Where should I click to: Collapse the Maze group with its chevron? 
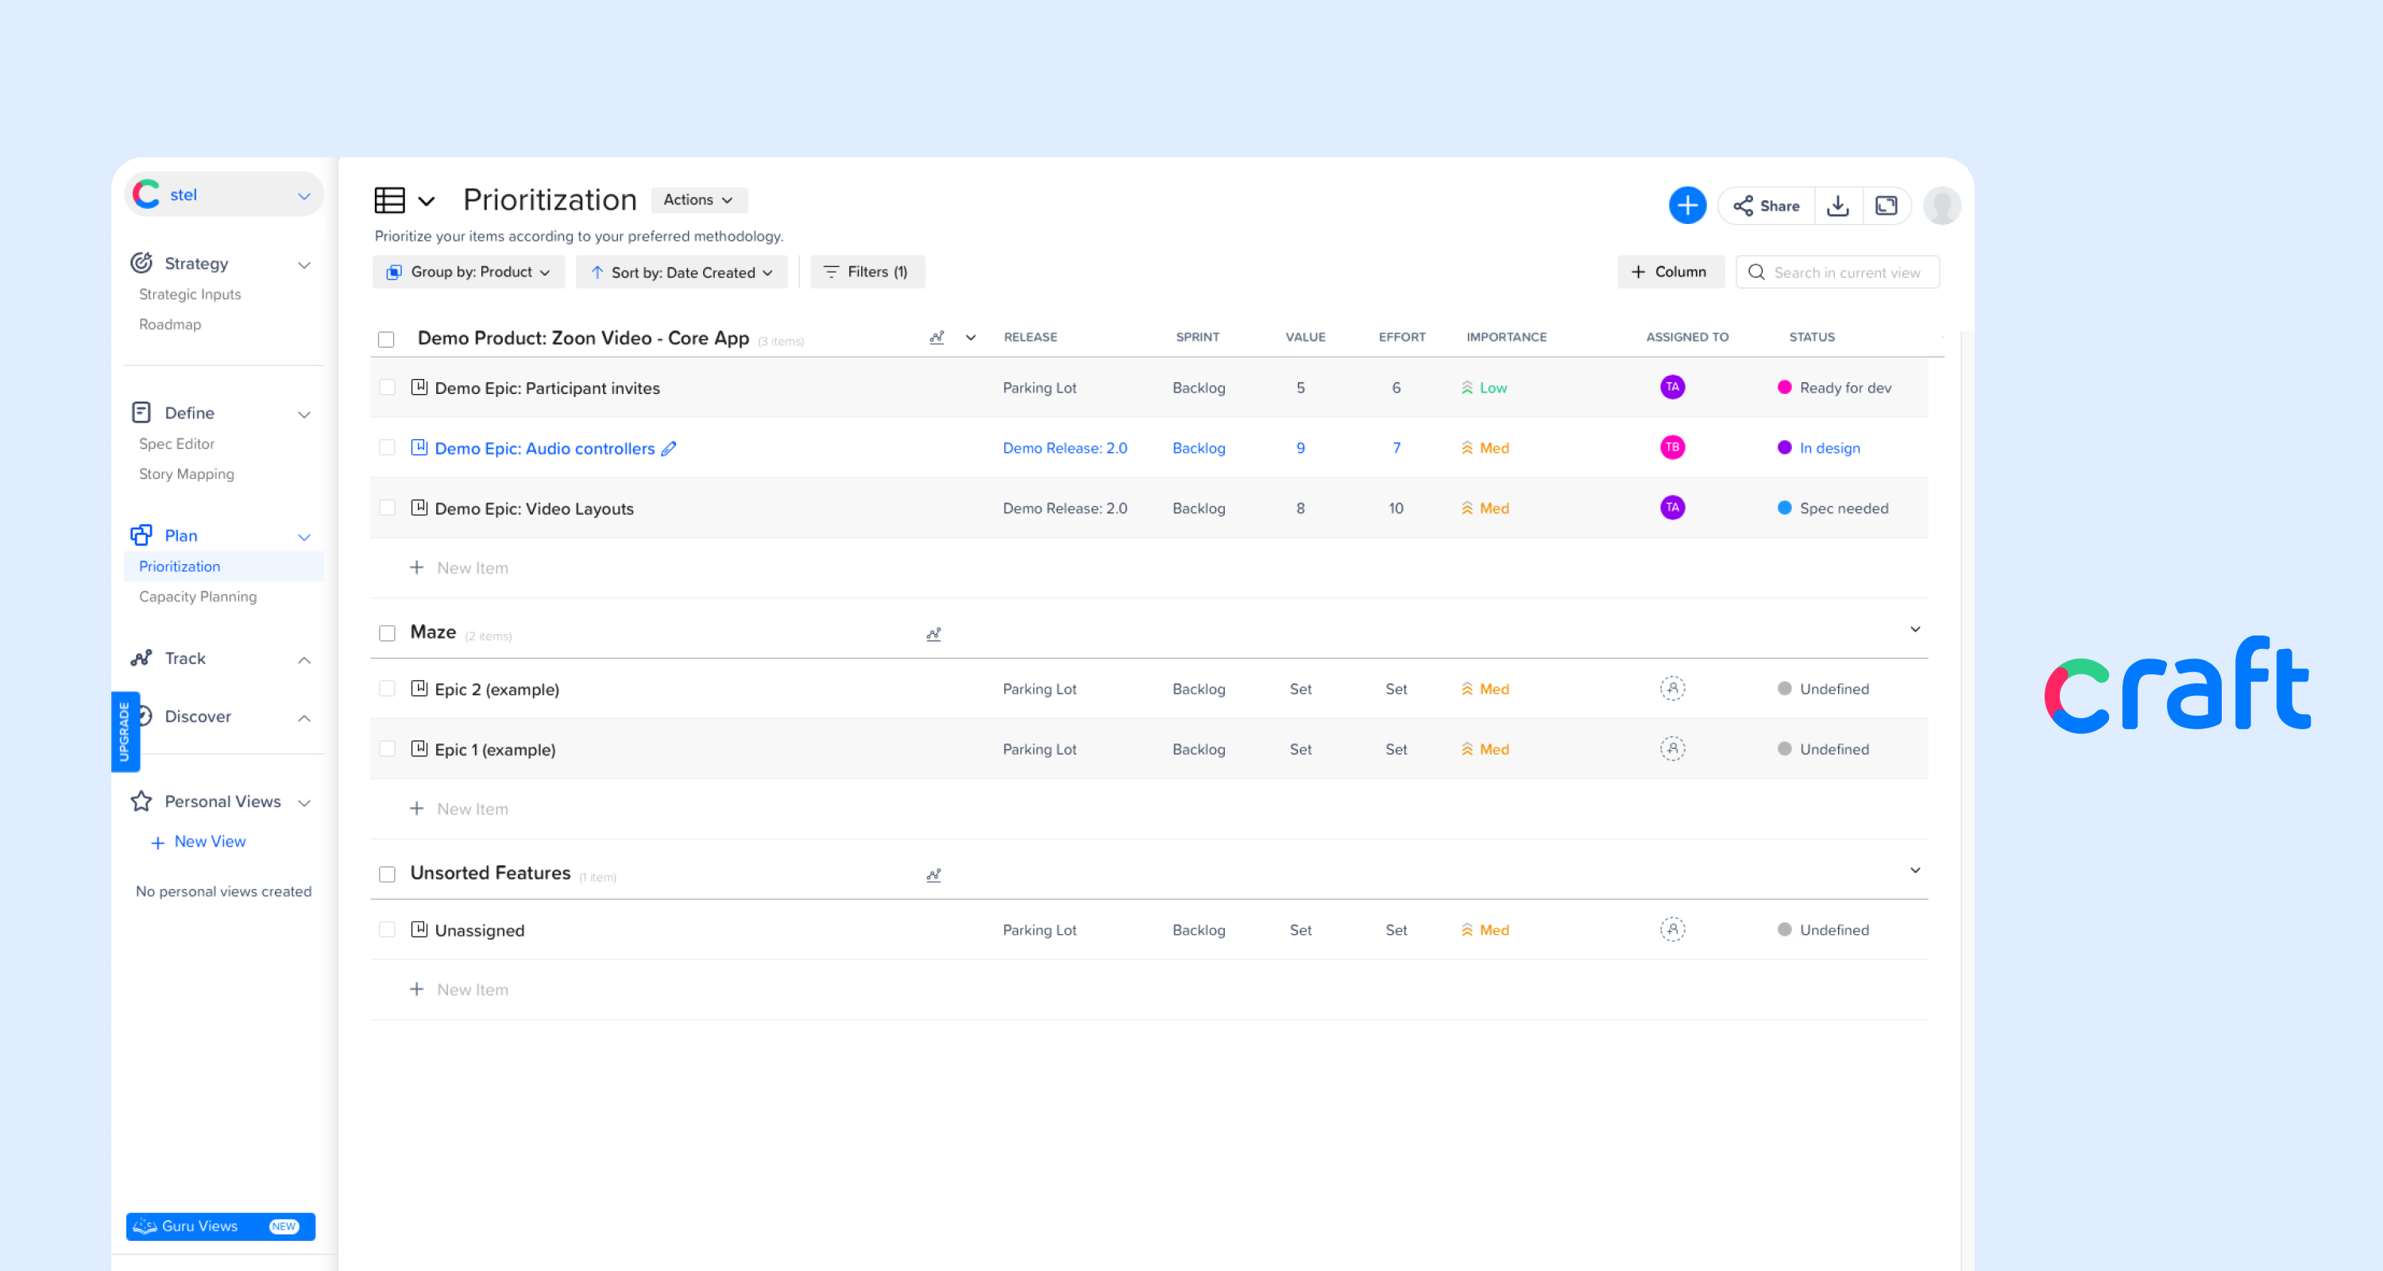pos(1915,630)
